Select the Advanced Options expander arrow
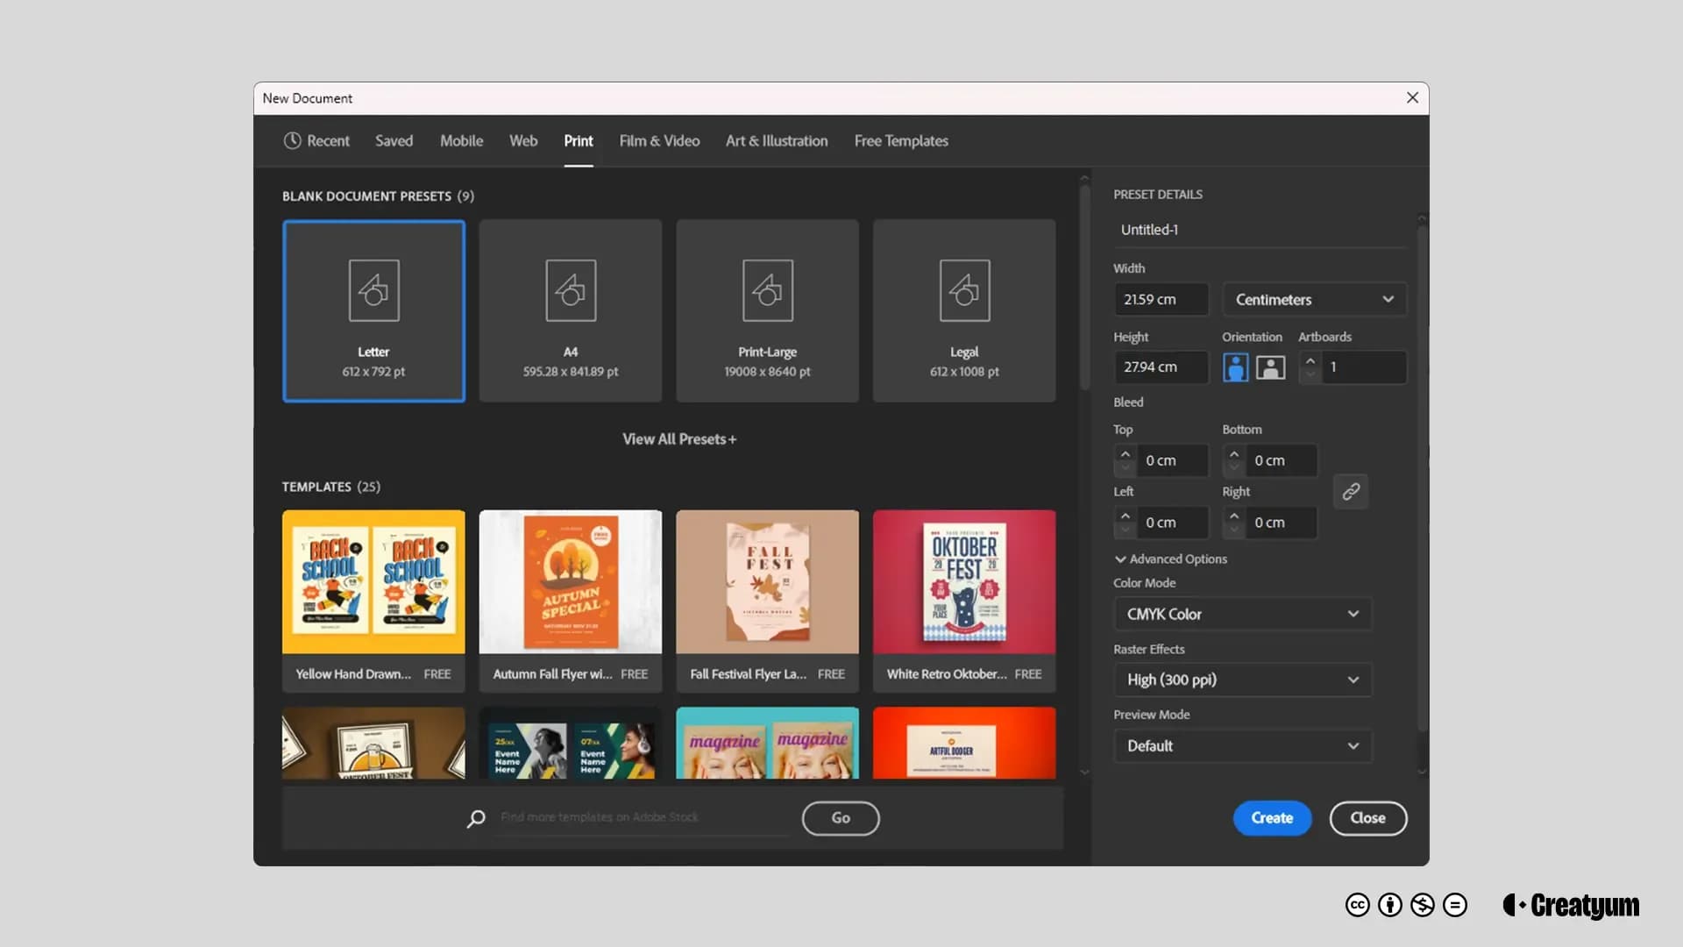Screen dimensions: 1683x947 coord(1118,559)
